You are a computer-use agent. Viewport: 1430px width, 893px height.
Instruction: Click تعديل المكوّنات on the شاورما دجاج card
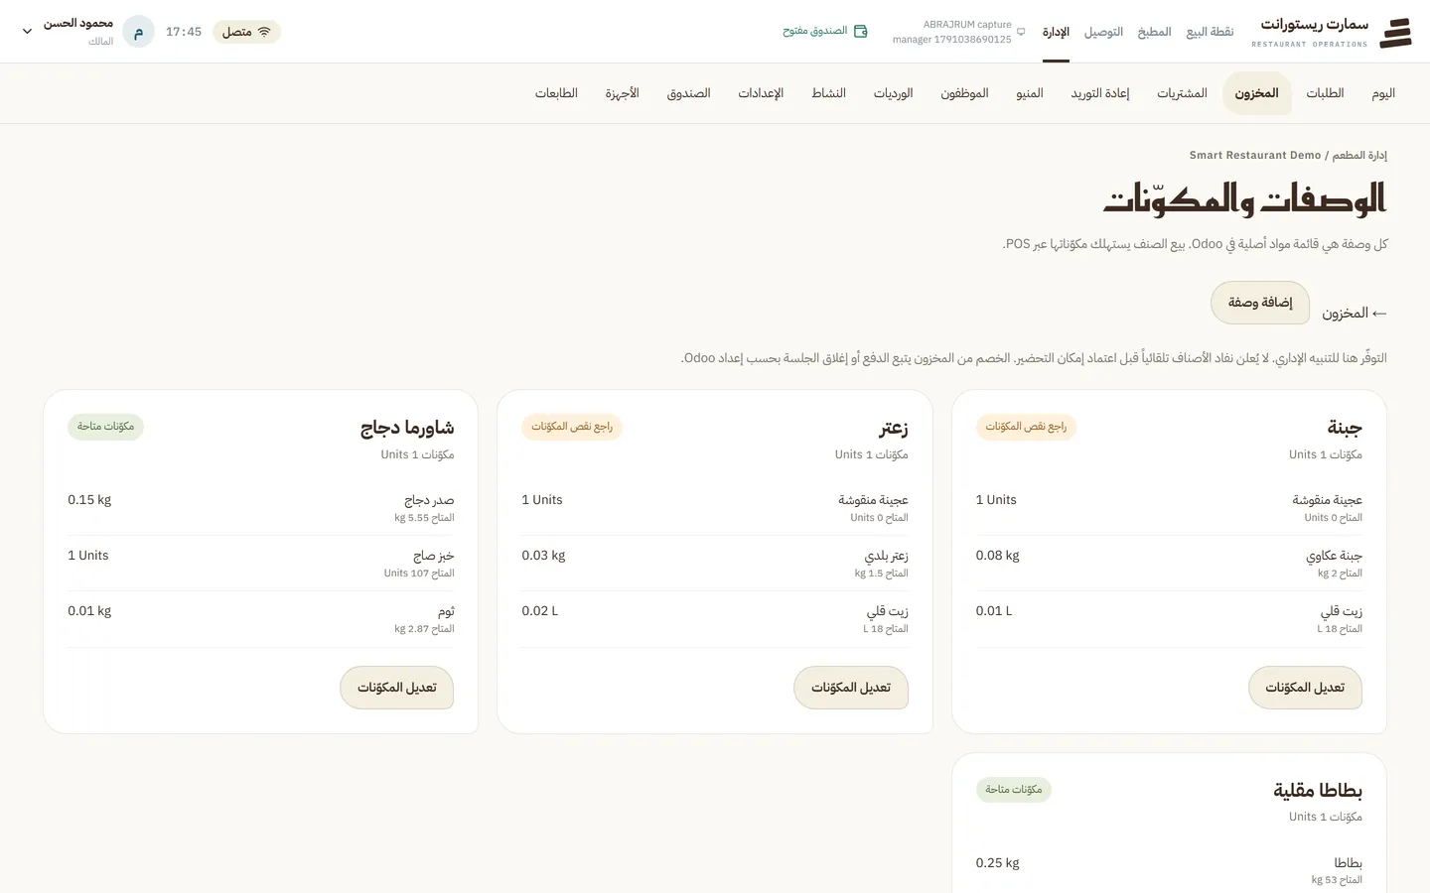[397, 688]
